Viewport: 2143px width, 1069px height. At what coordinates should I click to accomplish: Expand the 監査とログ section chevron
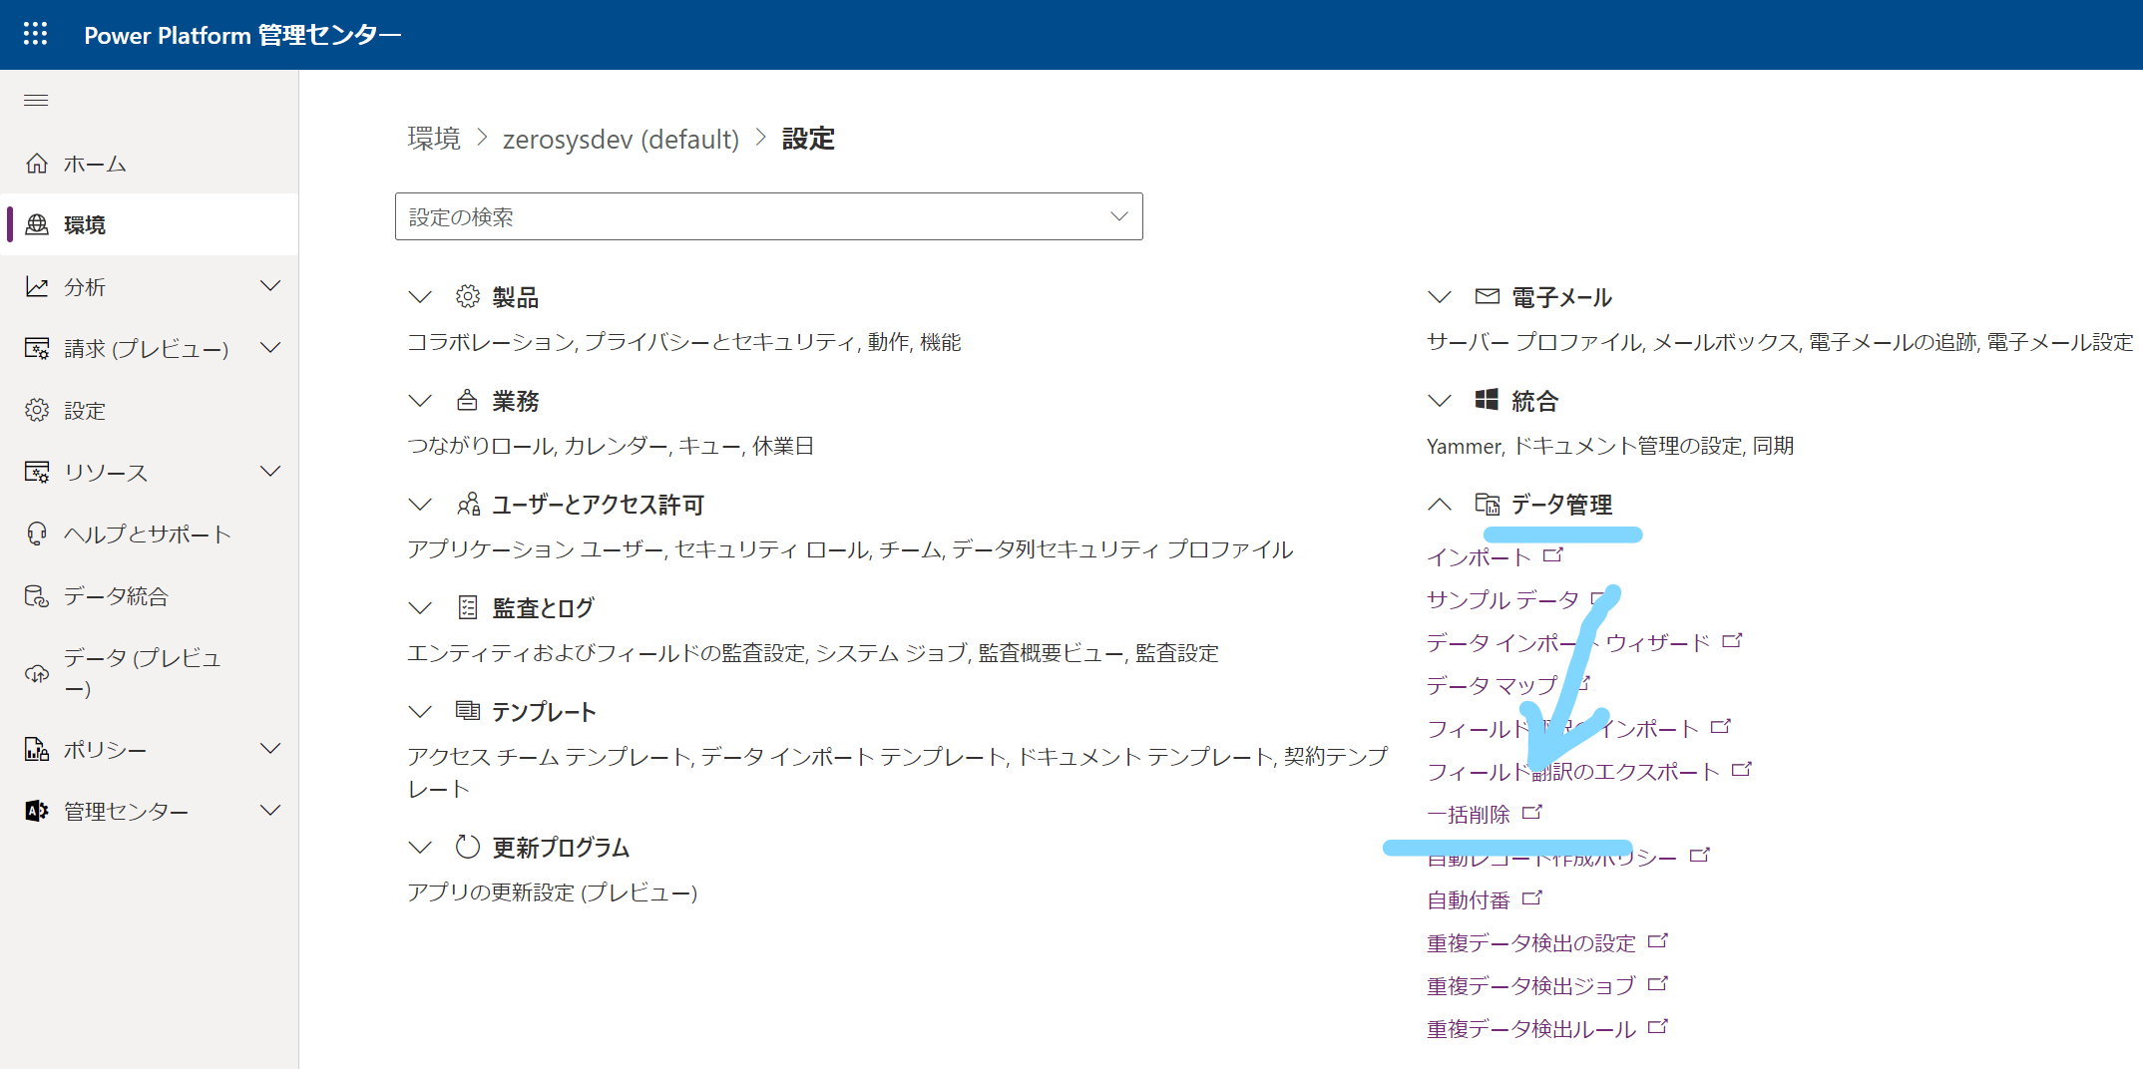click(x=420, y=608)
